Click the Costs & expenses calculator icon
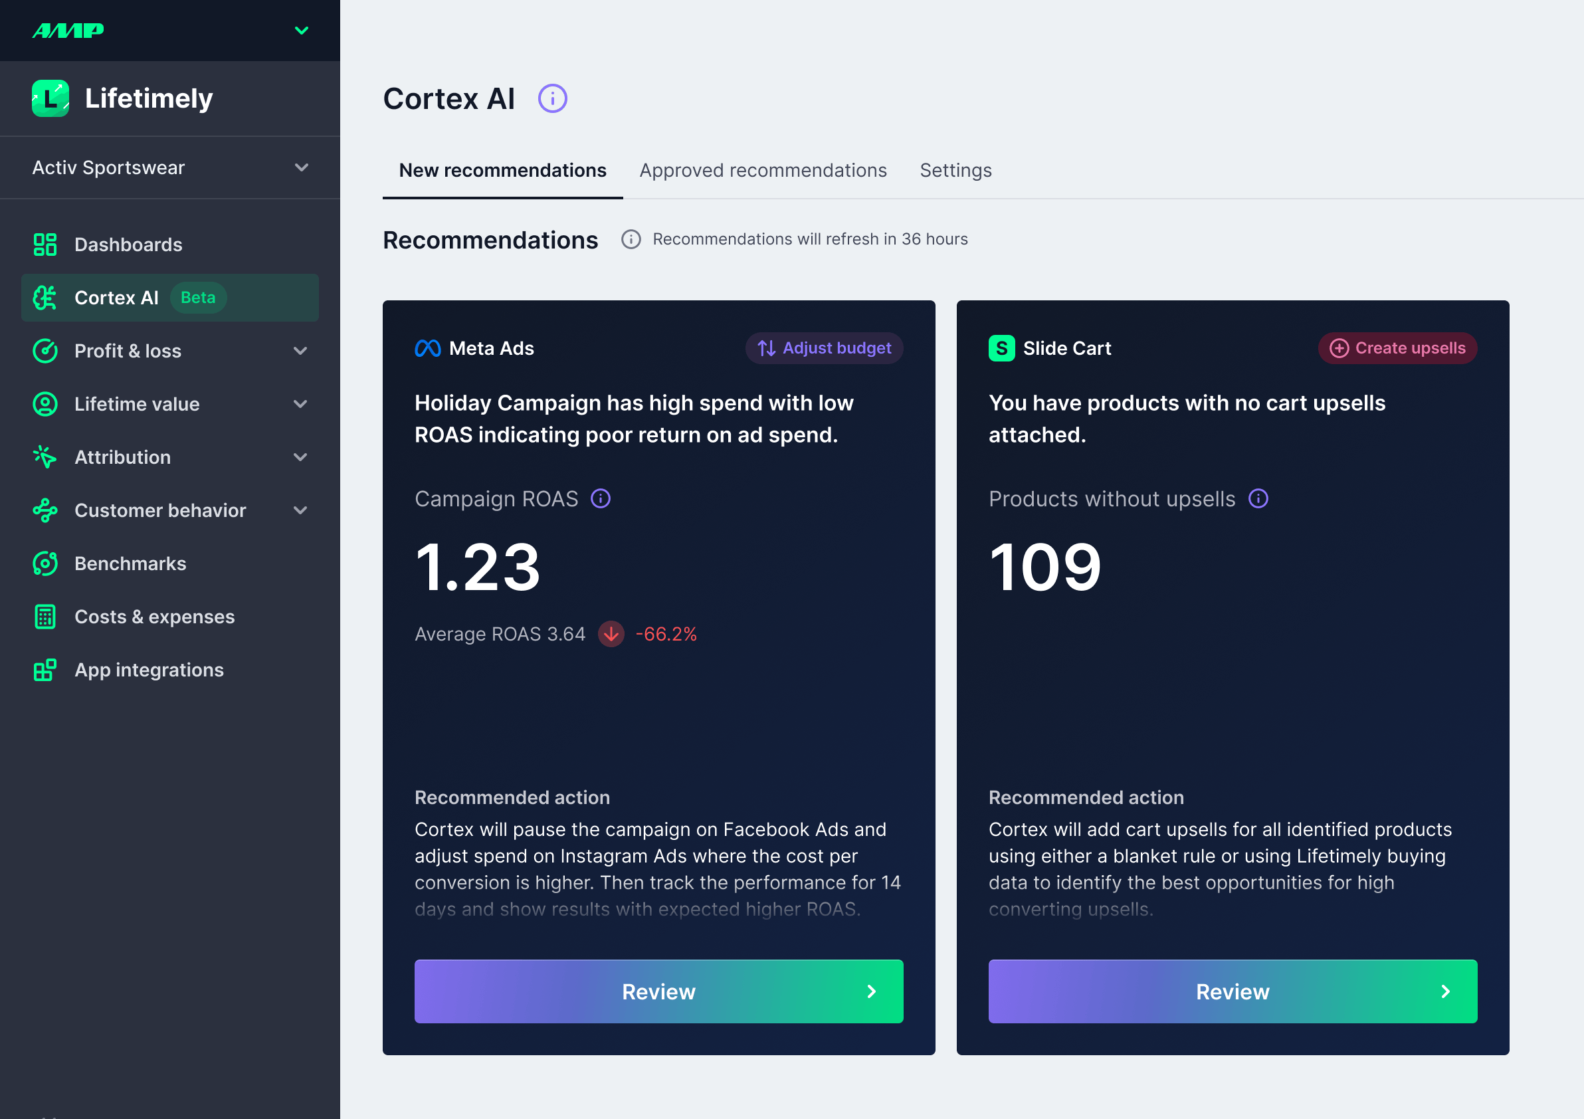The height and width of the screenshot is (1119, 1584). click(x=46, y=617)
